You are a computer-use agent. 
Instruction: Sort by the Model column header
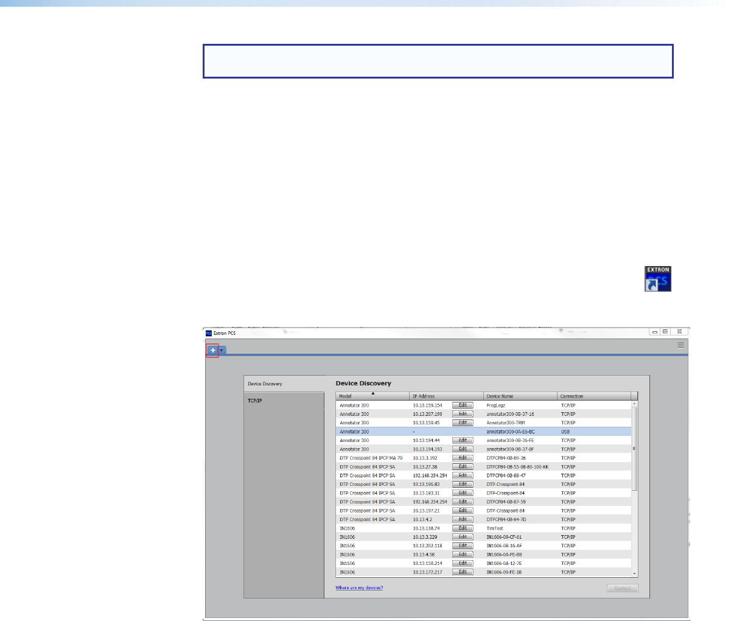point(372,396)
